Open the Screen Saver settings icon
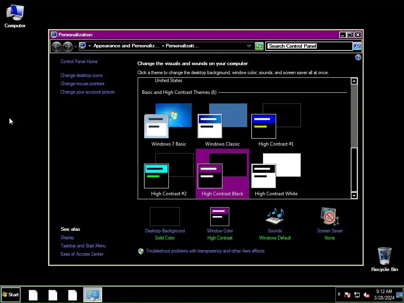This screenshot has width=404, height=303. click(x=330, y=216)
